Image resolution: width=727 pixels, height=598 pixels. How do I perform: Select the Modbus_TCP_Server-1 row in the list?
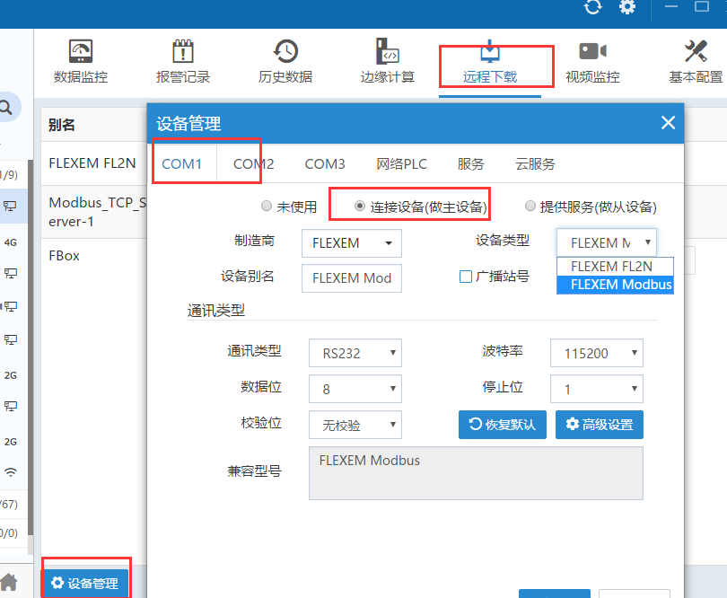pyautogui.click(x=93, y=212)
